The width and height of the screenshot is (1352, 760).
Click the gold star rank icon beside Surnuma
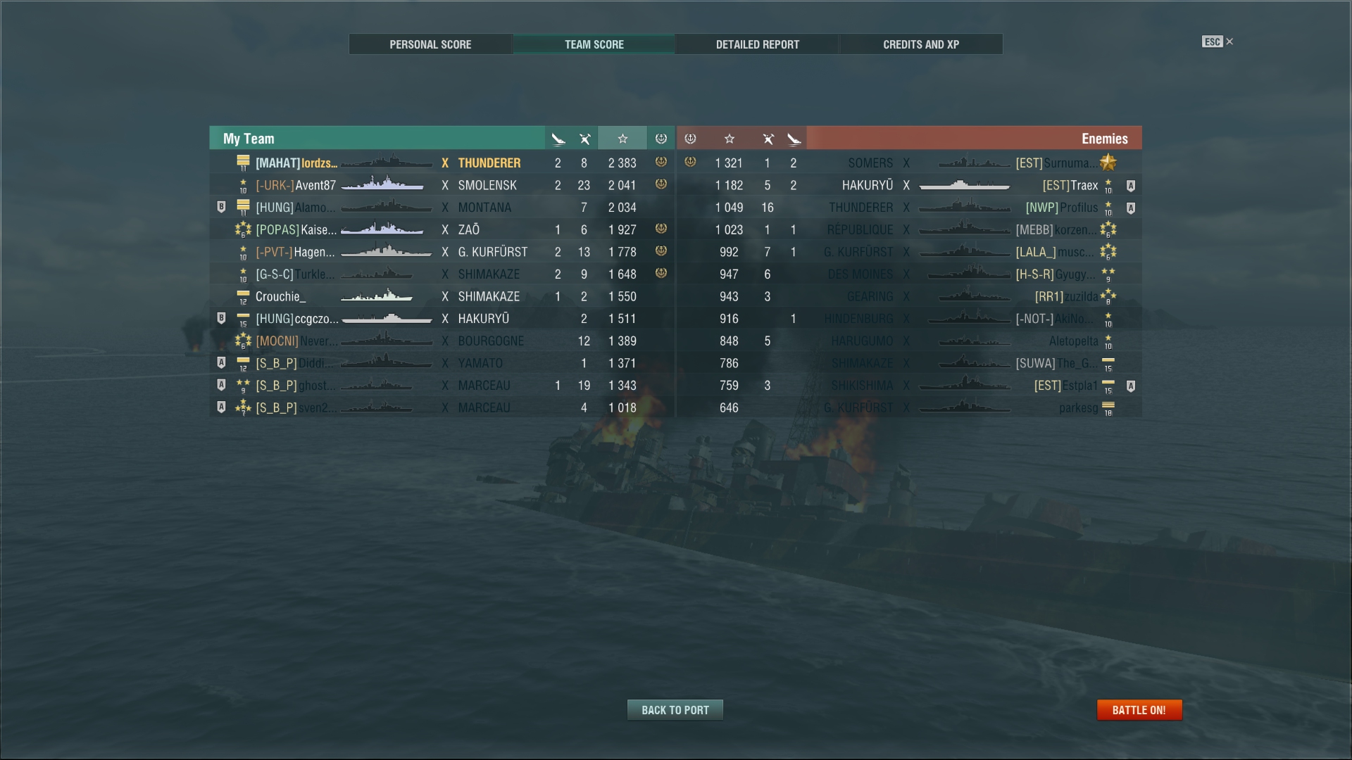pos(1108,163)
